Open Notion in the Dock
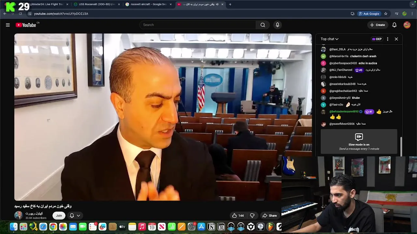Viewport: 417px width, 234px height. pyautogui.click(x=211, y=227)
